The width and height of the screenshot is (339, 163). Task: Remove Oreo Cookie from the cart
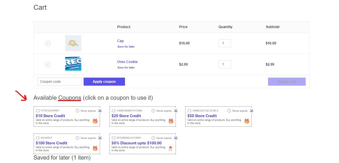click(48, 65)
